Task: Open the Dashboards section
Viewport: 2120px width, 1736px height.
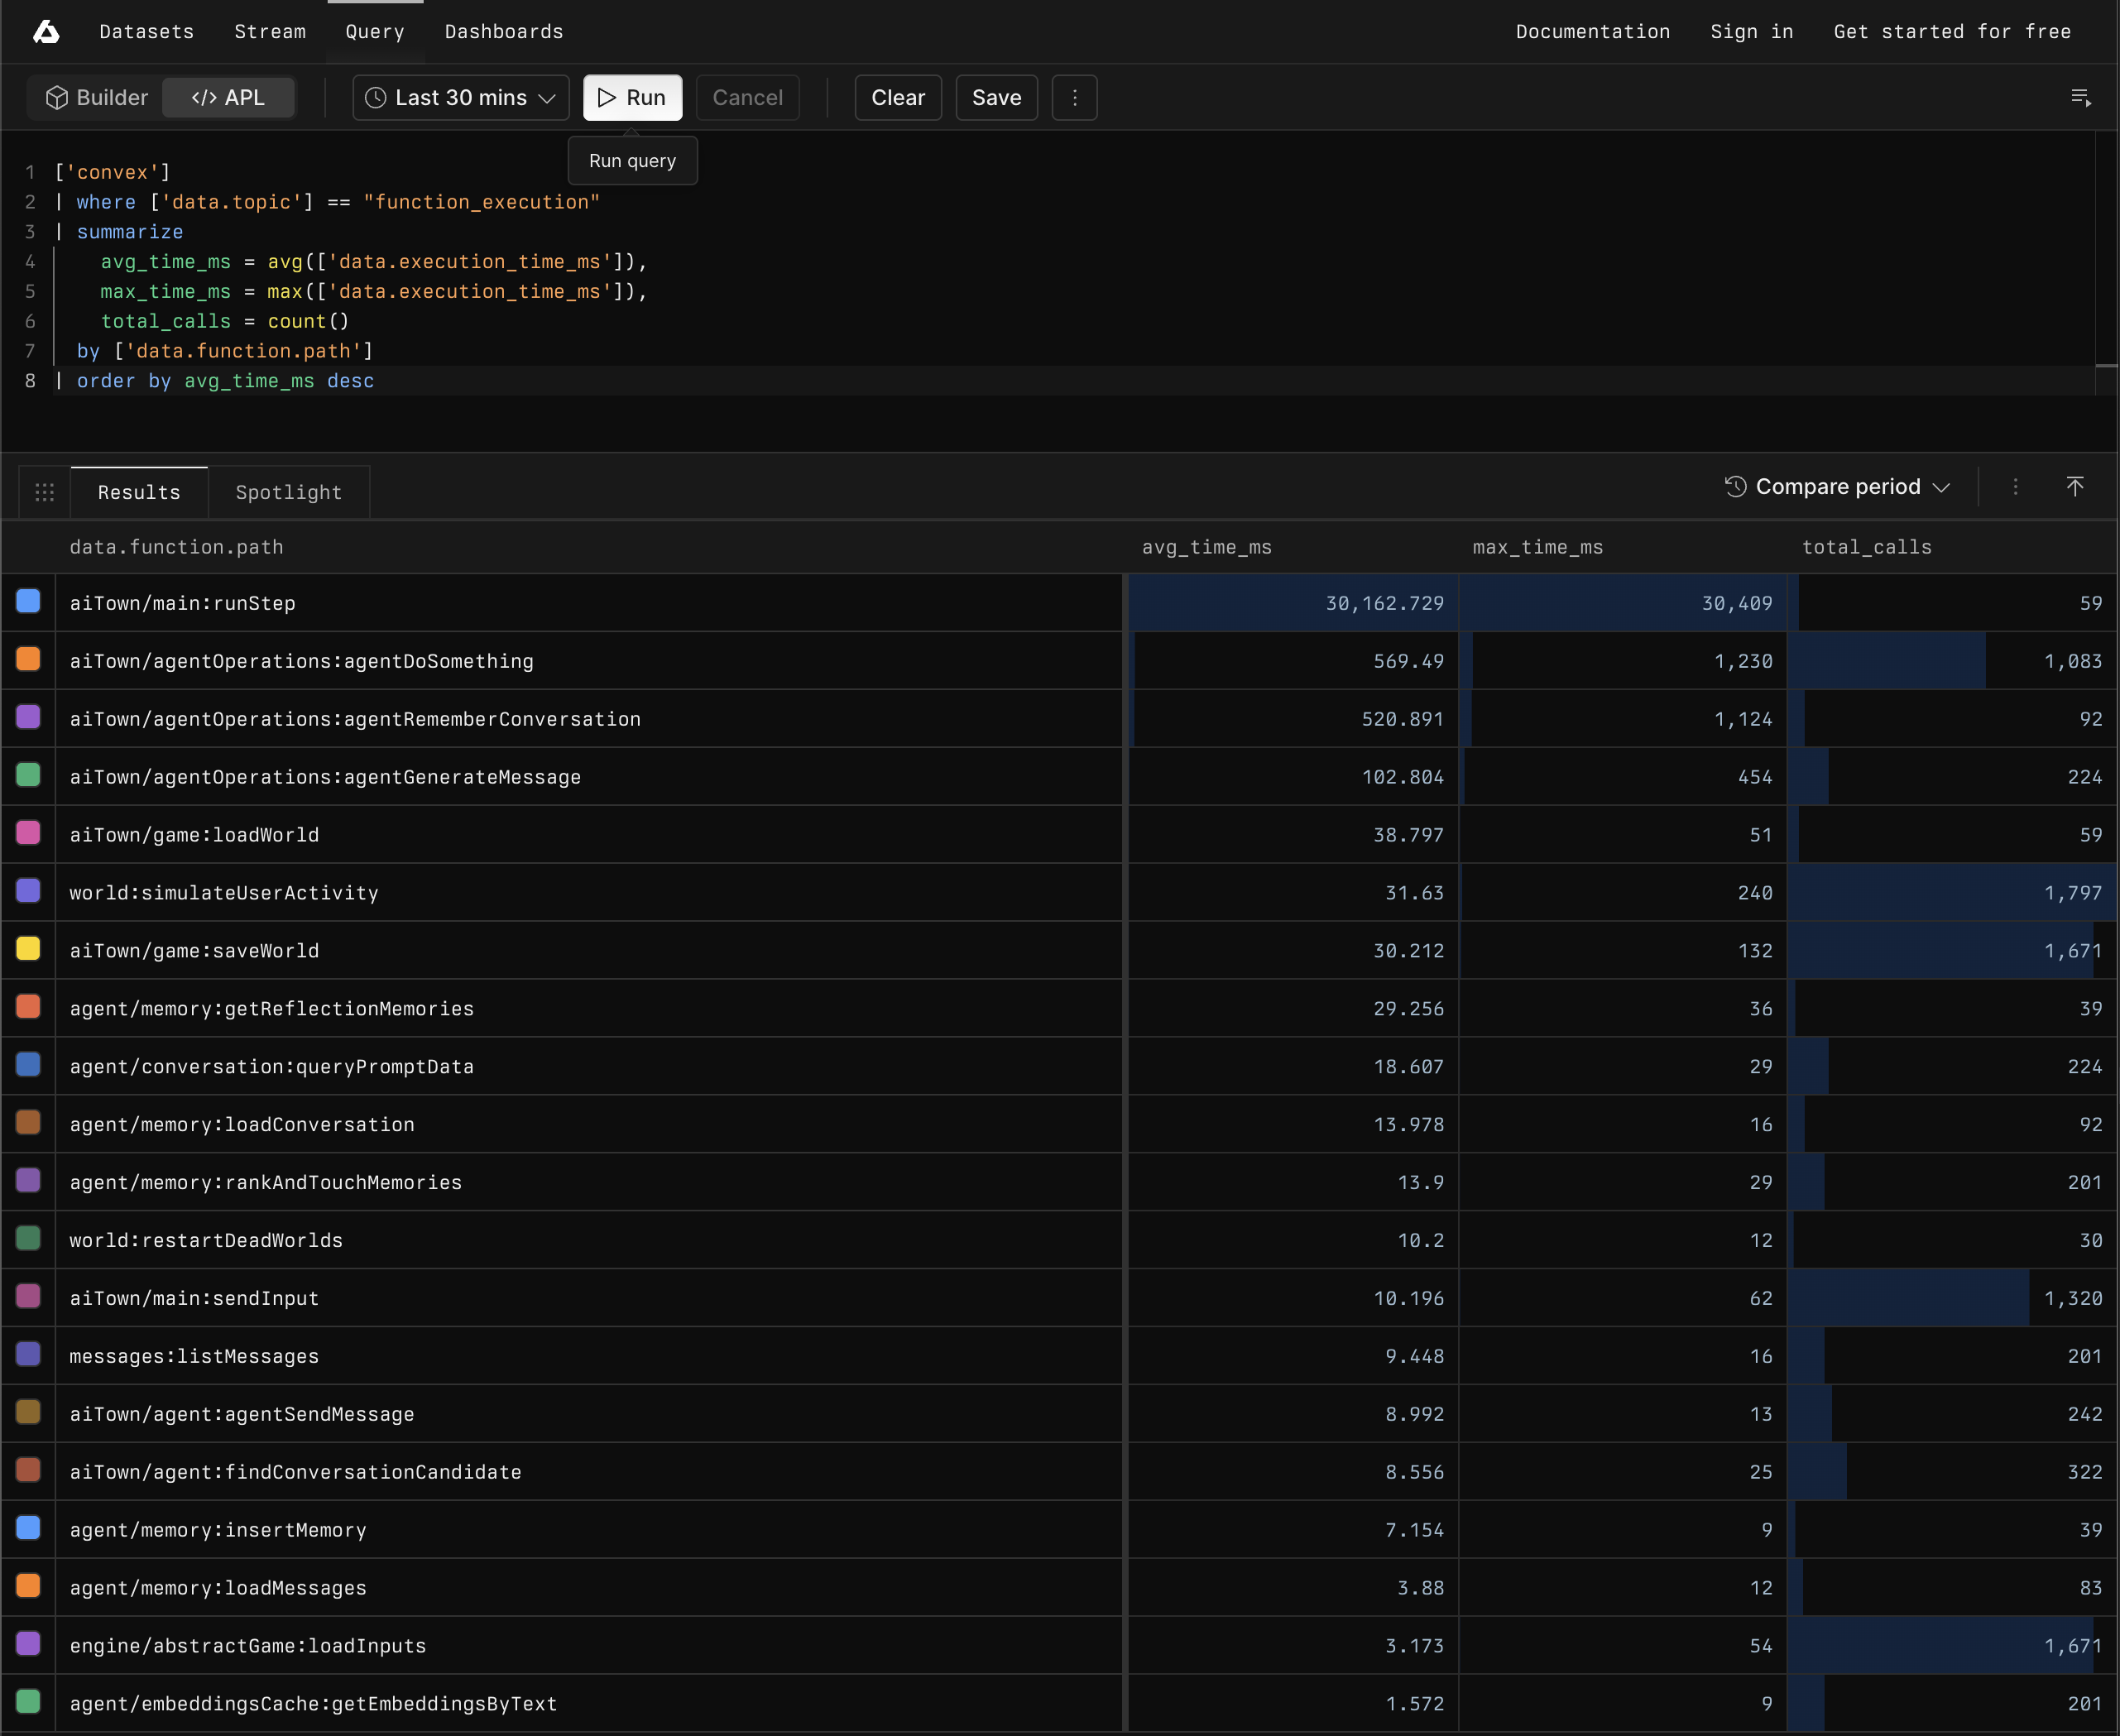Action: (x=504, y=31)
